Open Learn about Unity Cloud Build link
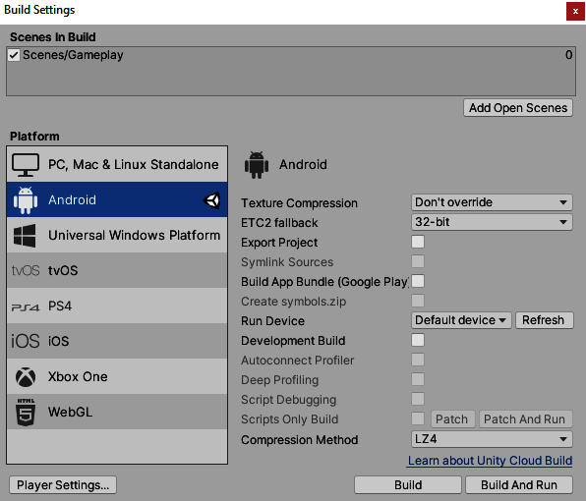The width and height of the screenshot is (586, 501). point(490,461)
